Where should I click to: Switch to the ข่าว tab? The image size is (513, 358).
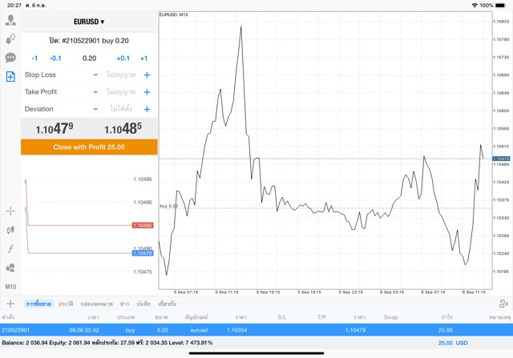[124, 304]
